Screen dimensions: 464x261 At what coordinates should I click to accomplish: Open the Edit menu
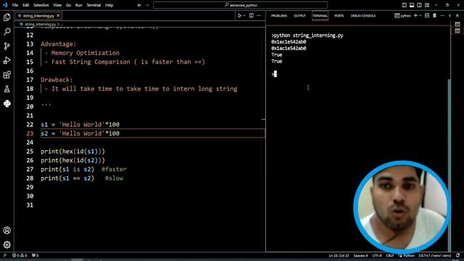click(x=26, y=5)
